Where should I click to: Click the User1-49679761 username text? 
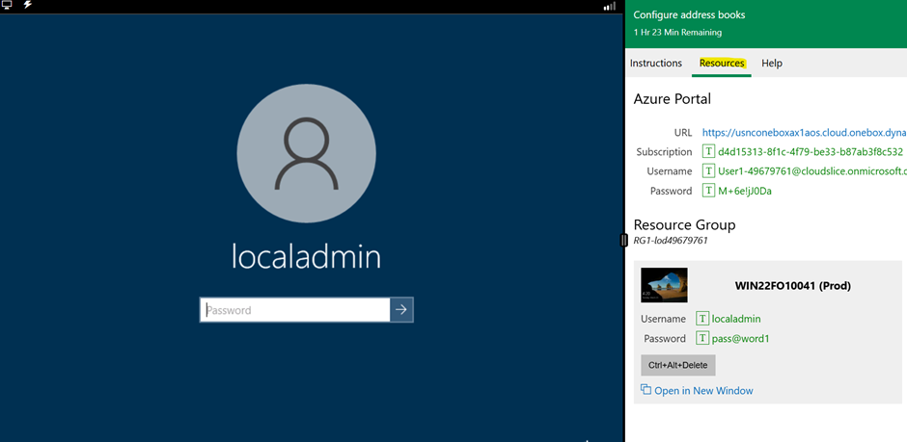pyautogui.click(x=812, y=170)
